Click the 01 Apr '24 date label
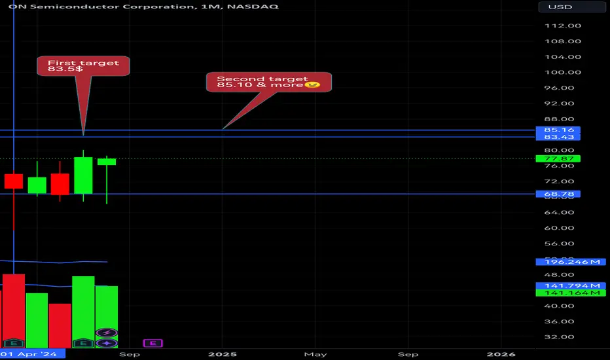The width and height of the screenshot is (610, 360). click(32, 353)
